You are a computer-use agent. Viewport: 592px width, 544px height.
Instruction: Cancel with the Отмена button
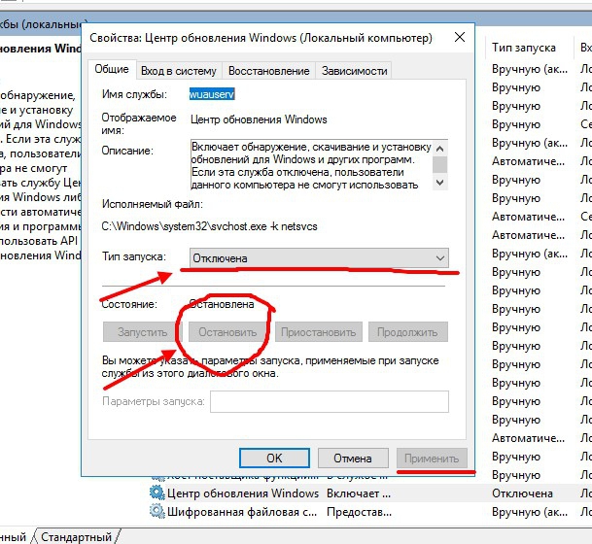click(x=353, y=458)
